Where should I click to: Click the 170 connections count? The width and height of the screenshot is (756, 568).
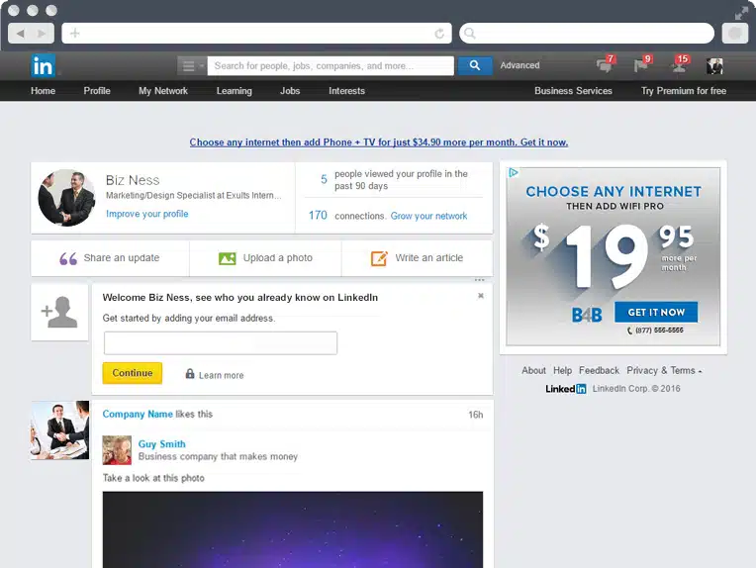pos(318,215)
